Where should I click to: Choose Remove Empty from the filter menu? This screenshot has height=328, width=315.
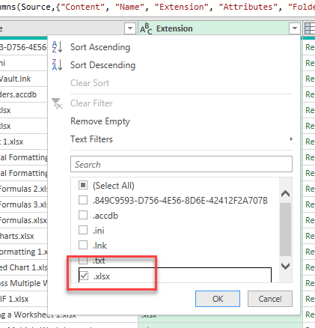[x=100, y=121]
